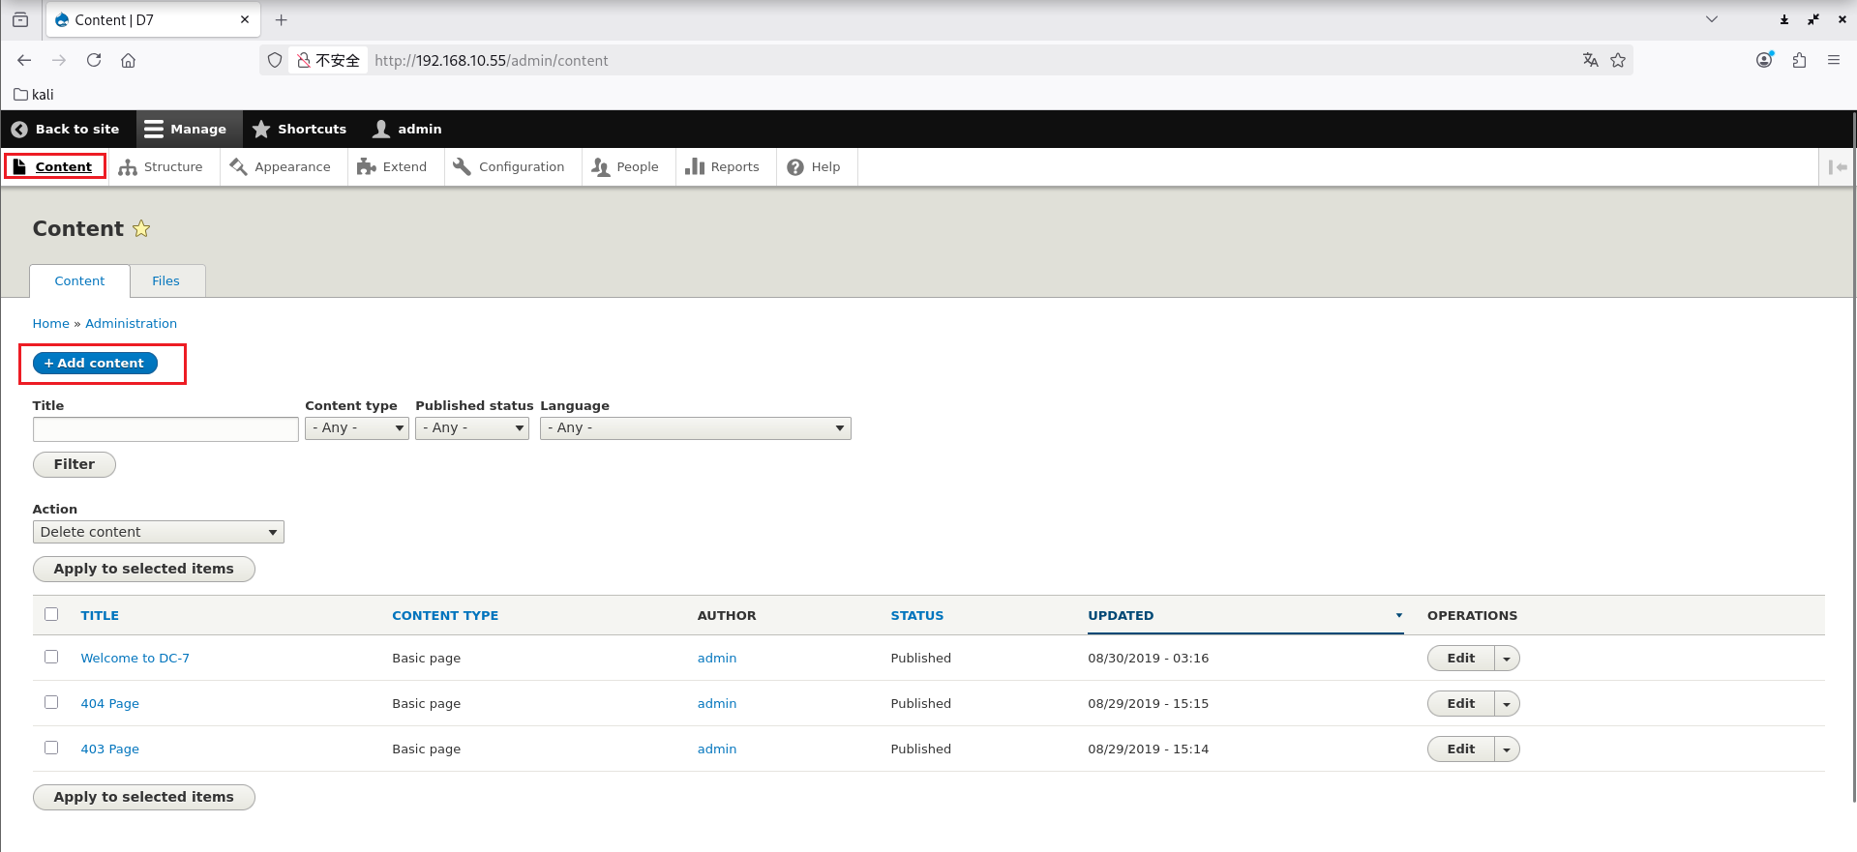Go to the Extend modules page
Screen dimensions: 1857x852
(x=392, y=167)
